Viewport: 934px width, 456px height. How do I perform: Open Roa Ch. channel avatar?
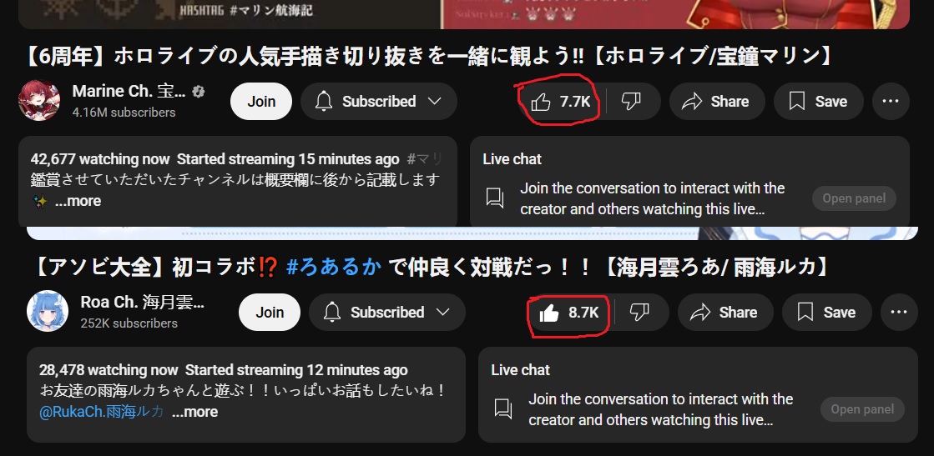click(48, 311)
